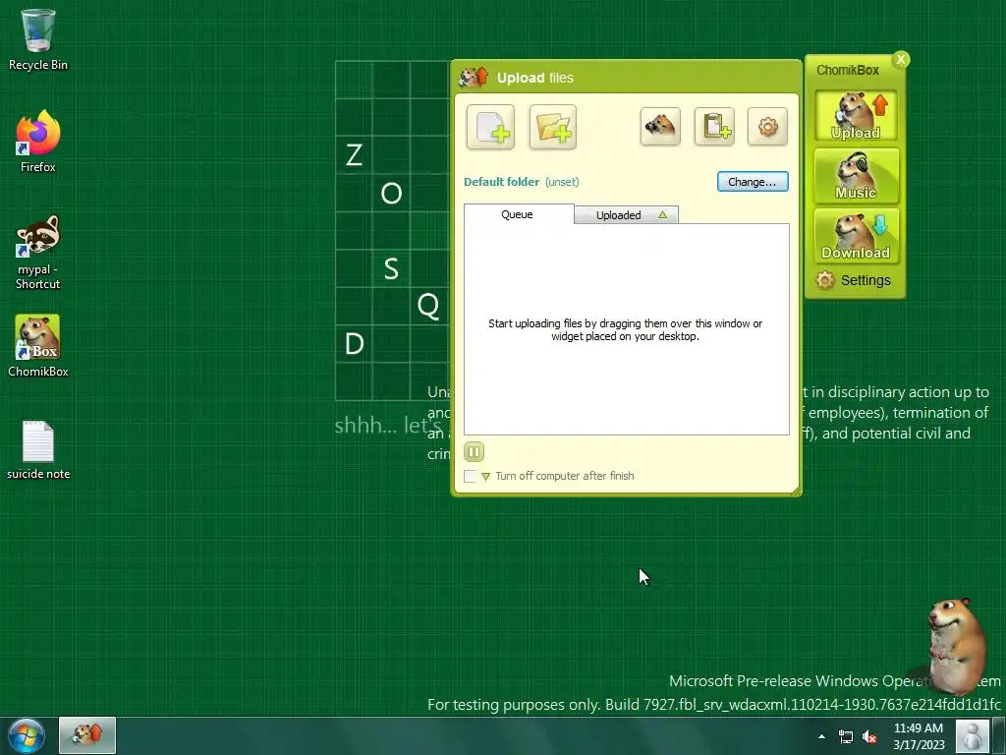Image resolution: width=1006 pixels, height=755 pixels.
Task: Select the Firefox desktop shortcut
Action: (38, 142)
